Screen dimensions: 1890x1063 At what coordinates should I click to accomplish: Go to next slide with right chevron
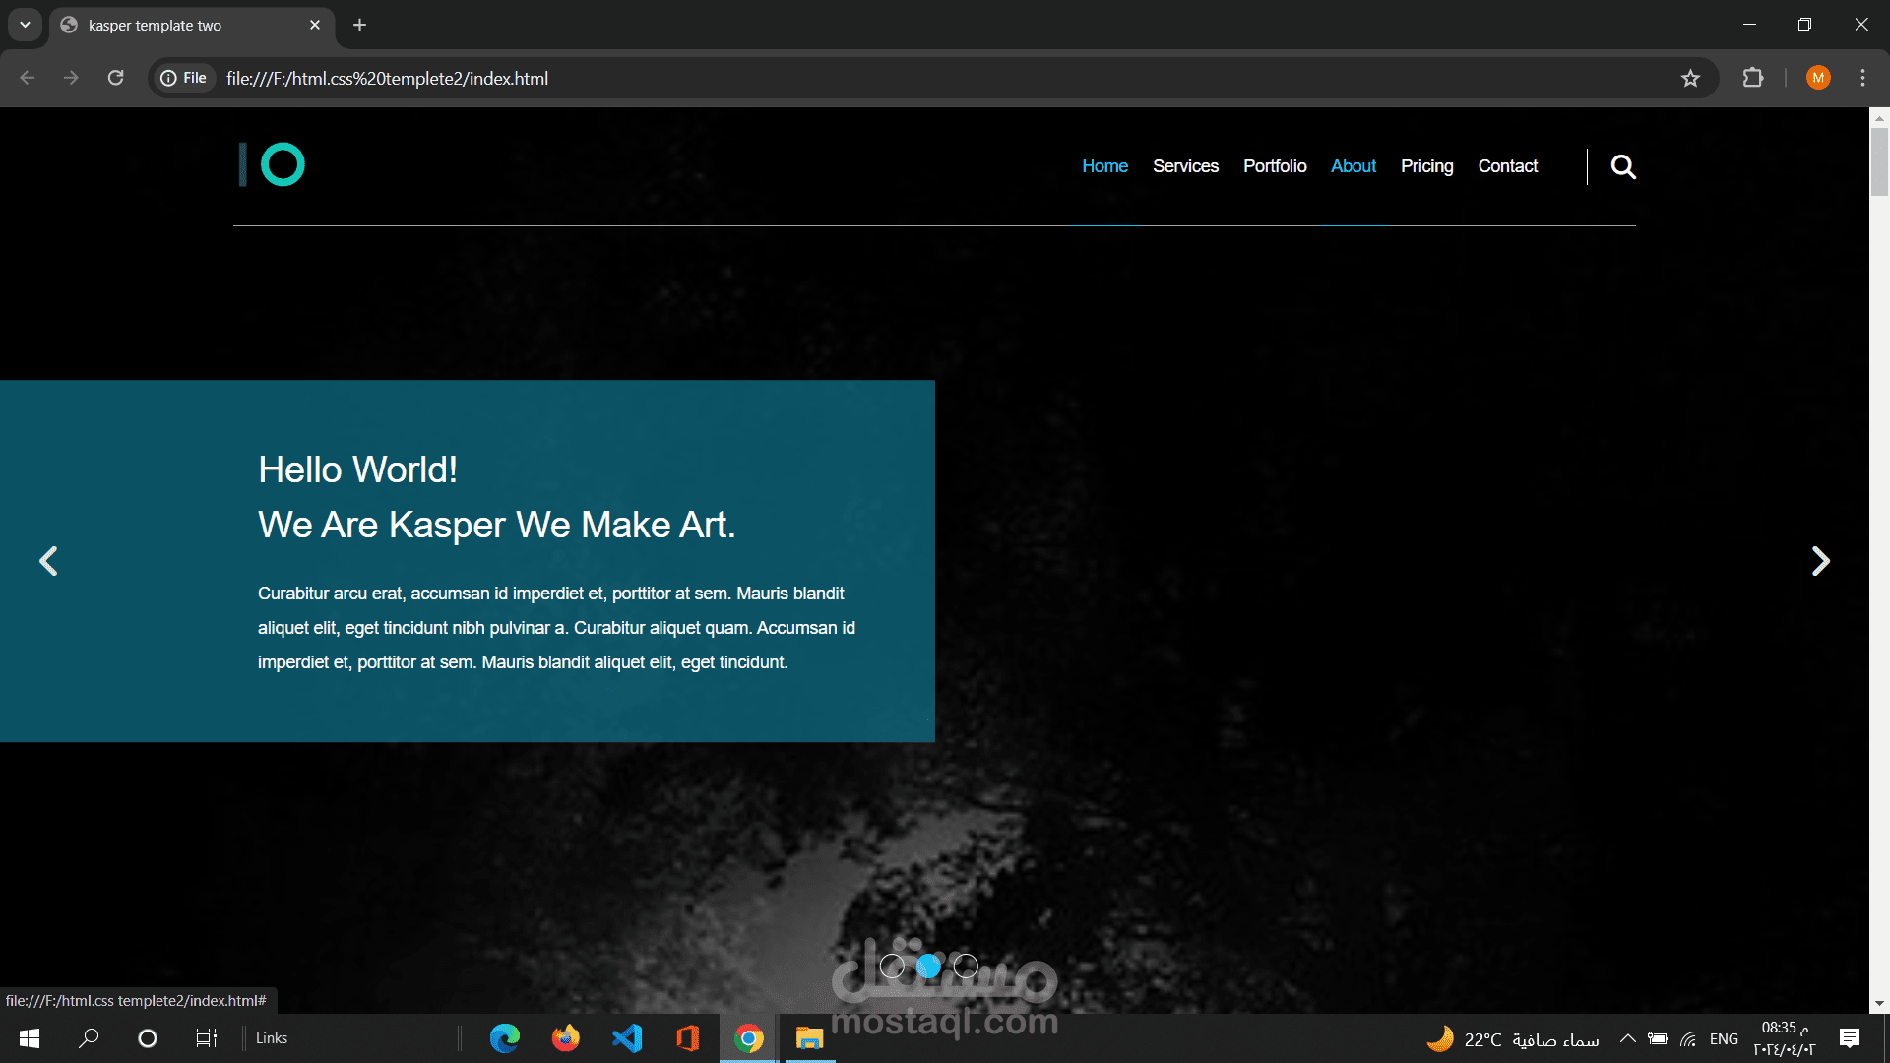pyautogui.click(x=1820, y=561)
